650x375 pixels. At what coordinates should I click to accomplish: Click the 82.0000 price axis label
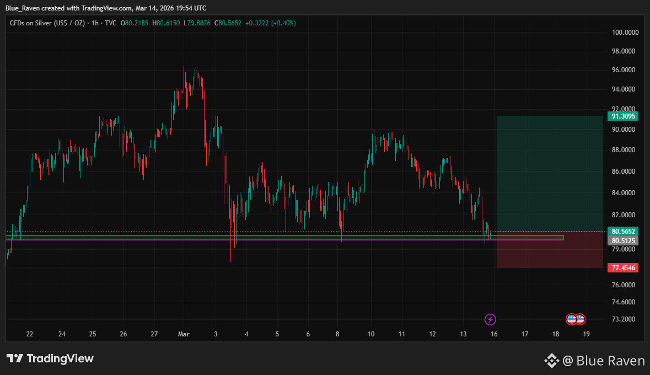(624, 215)
